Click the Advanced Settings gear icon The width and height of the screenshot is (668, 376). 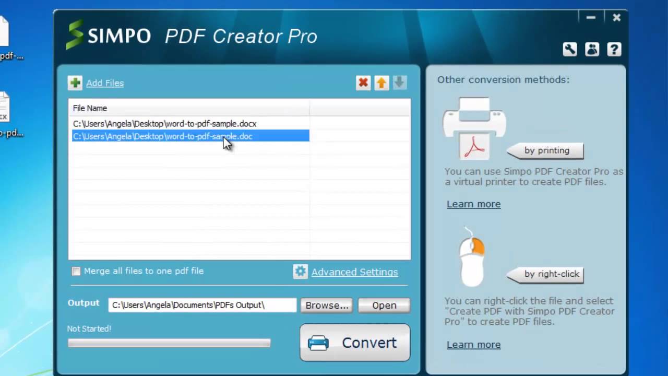[x=300, y=272]
